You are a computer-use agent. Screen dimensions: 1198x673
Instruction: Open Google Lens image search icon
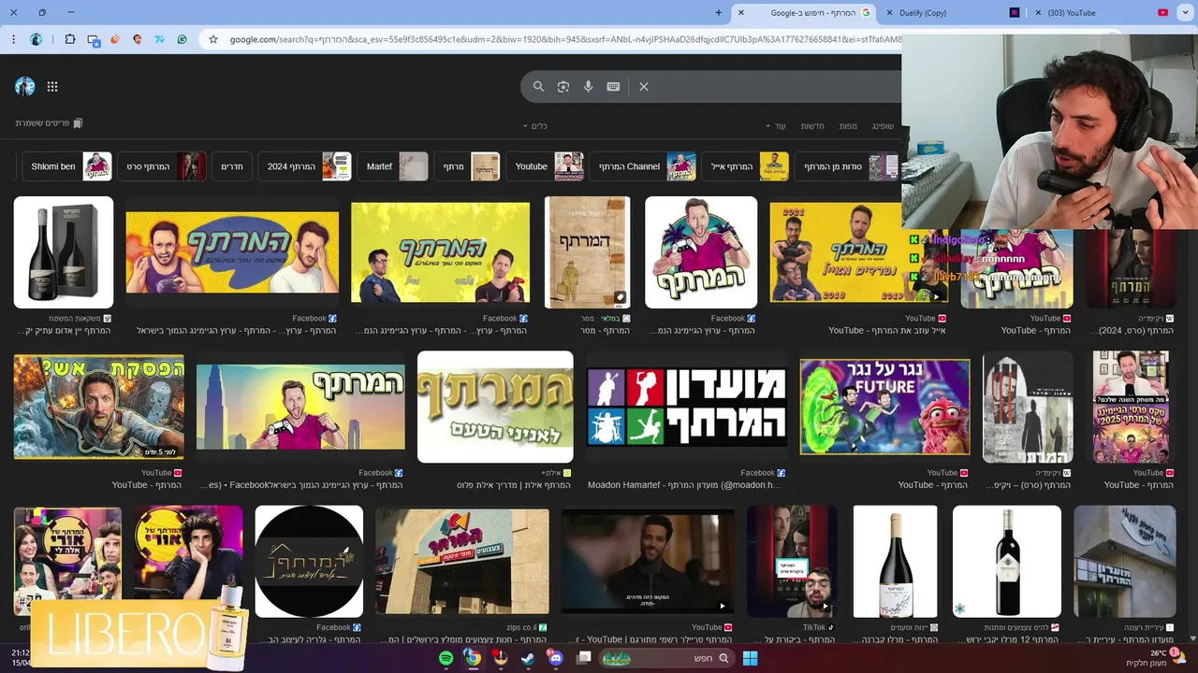(x=563, y=86)
